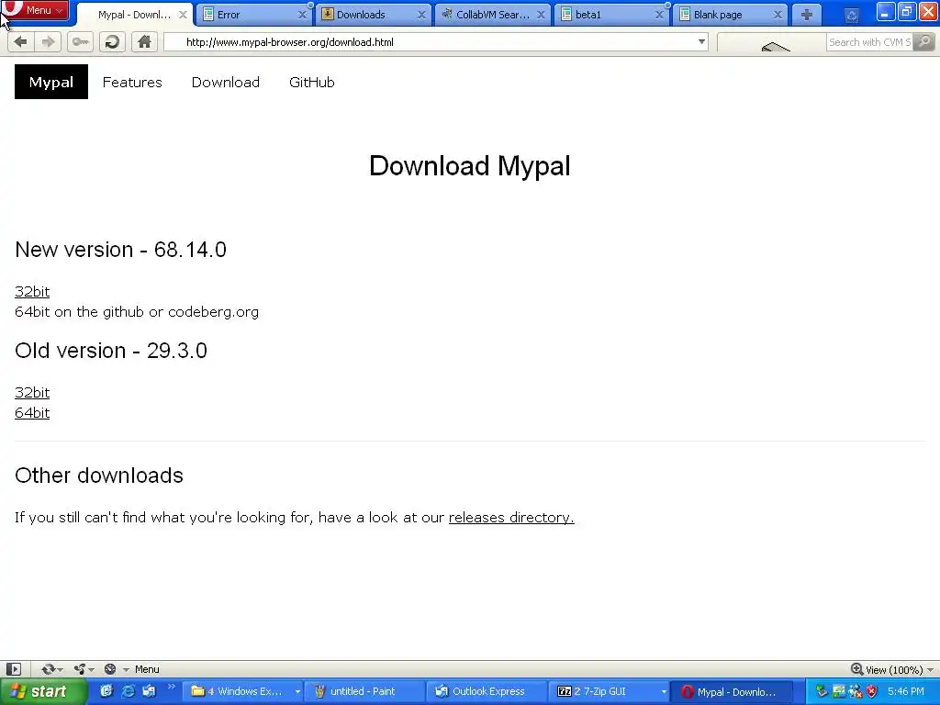
Task: Switch to Outlook Express taskbar button
Action: pyautogui.click(x=486, y=691)
